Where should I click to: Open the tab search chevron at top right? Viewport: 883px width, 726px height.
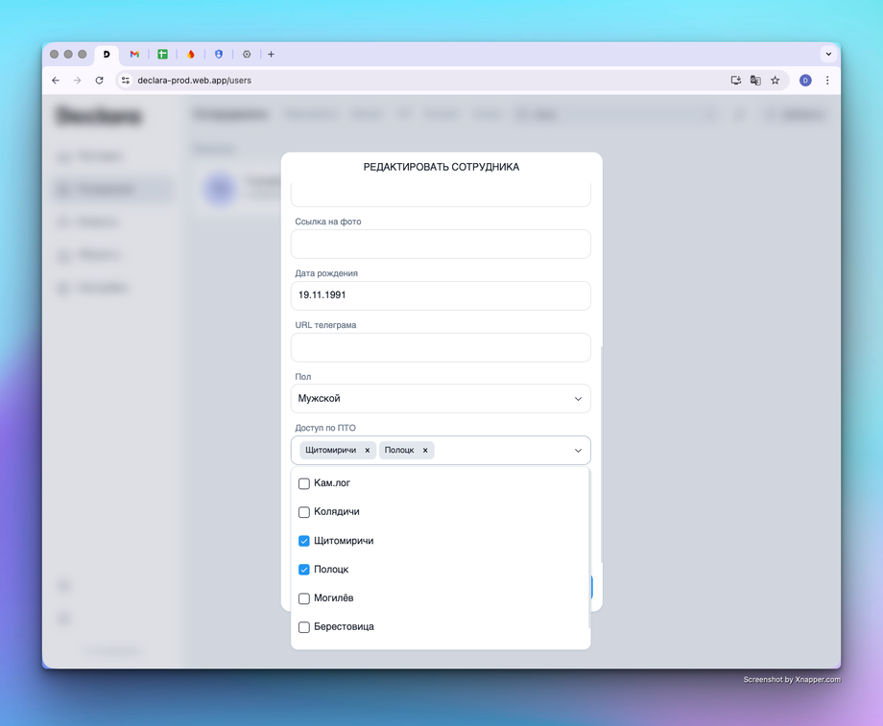tap(828, 54)
